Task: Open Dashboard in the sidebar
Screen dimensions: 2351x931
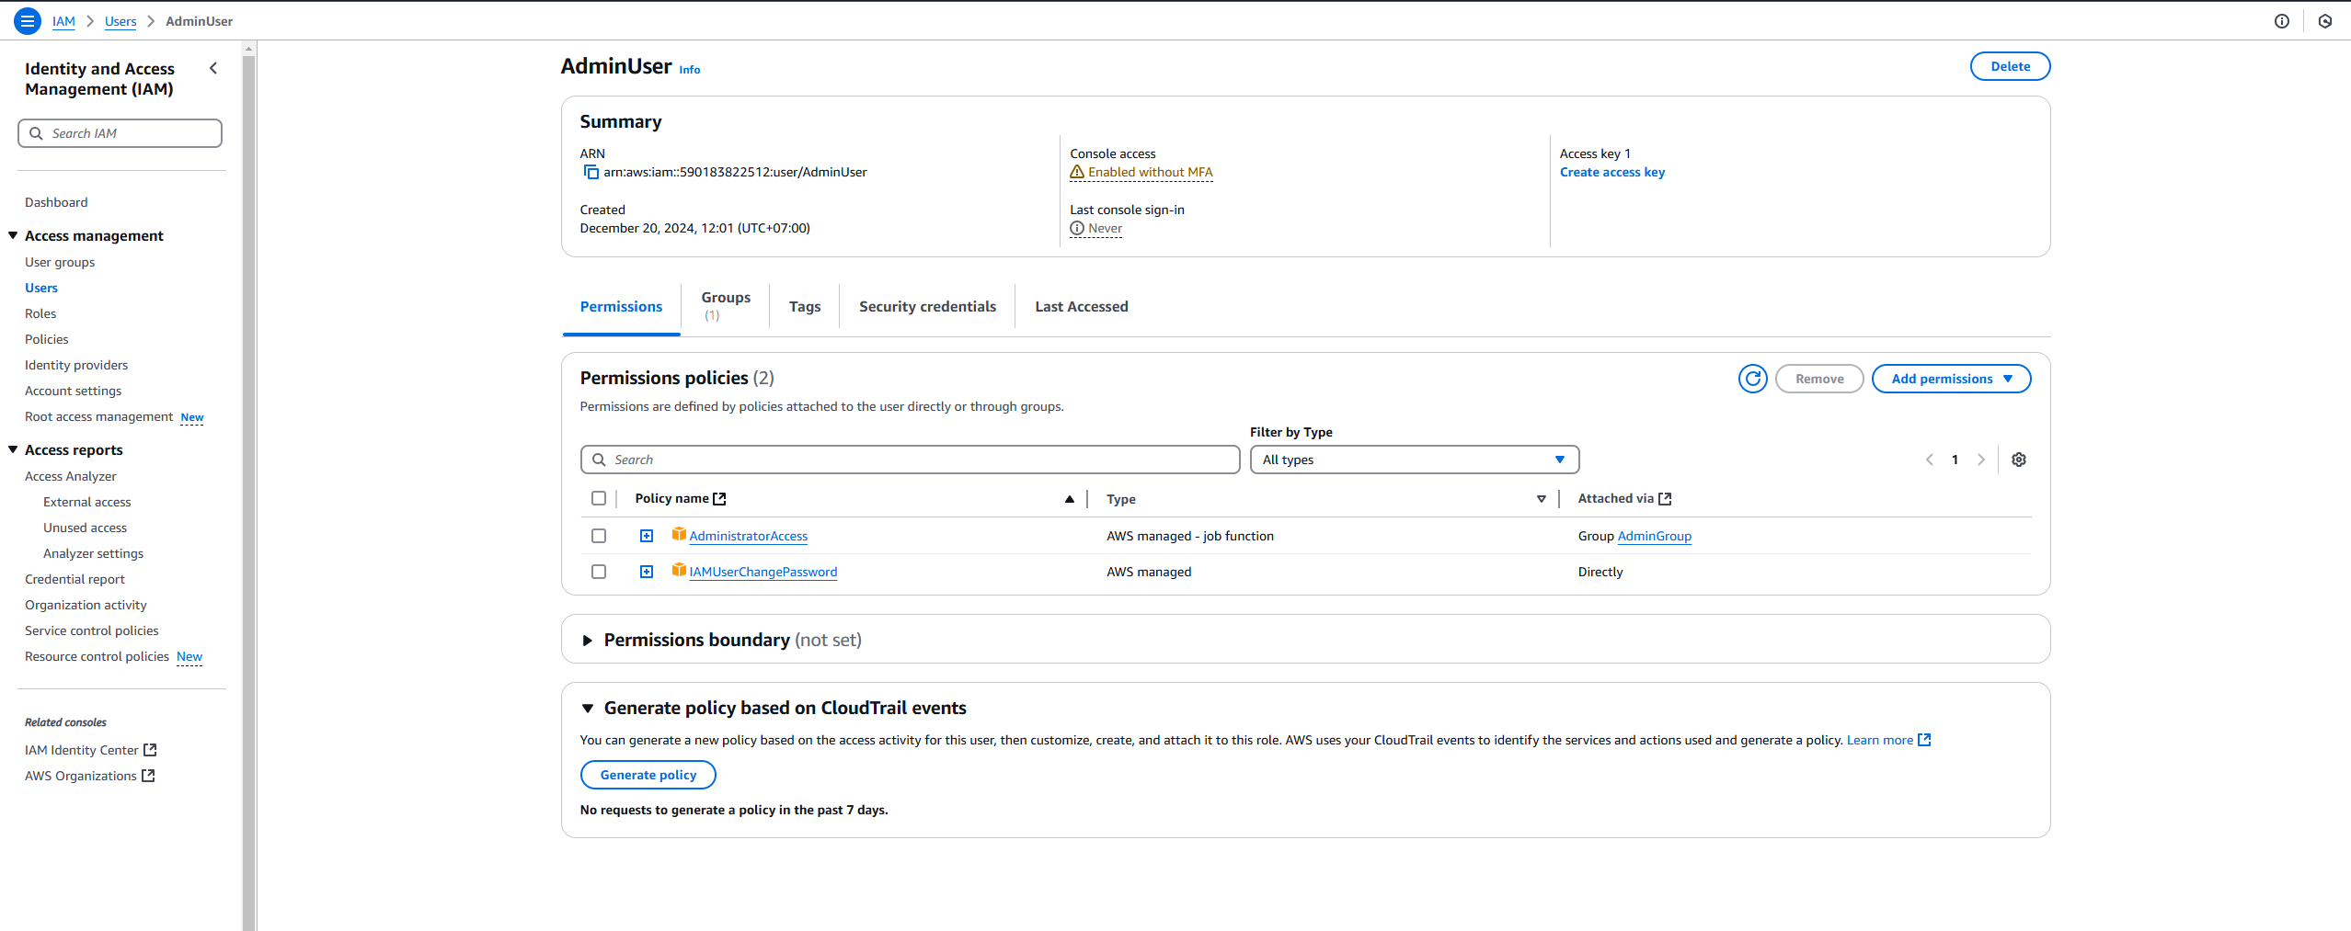Action: (56, 202)
